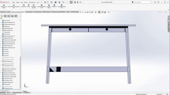
Task: Pin the menu bar with the pin icon
Action: pos(41,2)
